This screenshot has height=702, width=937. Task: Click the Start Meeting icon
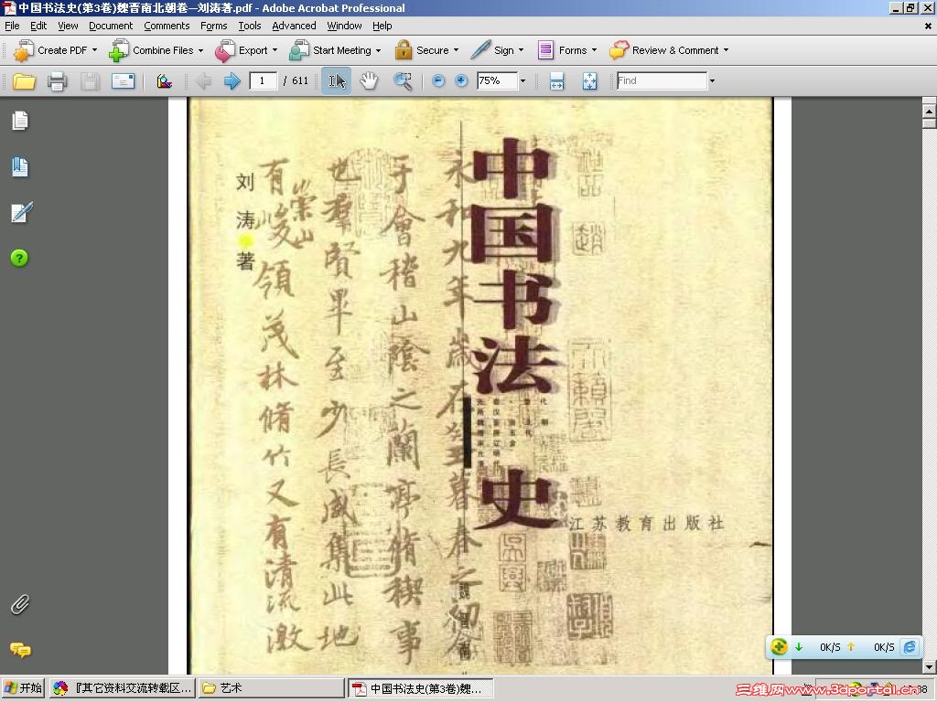point(299,51)
